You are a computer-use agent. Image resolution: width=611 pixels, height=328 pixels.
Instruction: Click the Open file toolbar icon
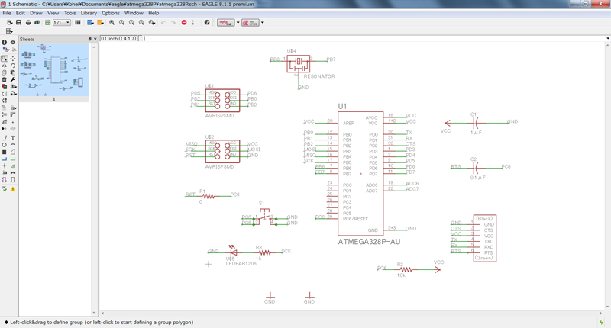[10, 23]
